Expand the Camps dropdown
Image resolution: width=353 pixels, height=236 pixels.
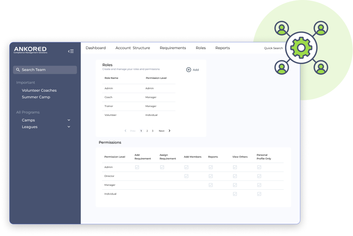tap(69, 120)
